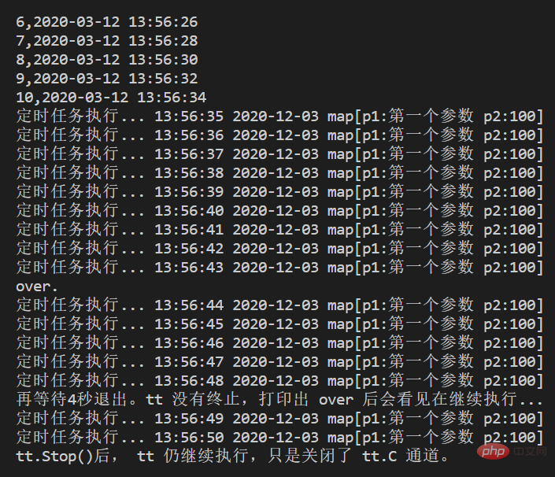Click the line starting with 再等待4秒退出
The image size is (555, 477).
[x=279, y=400]
